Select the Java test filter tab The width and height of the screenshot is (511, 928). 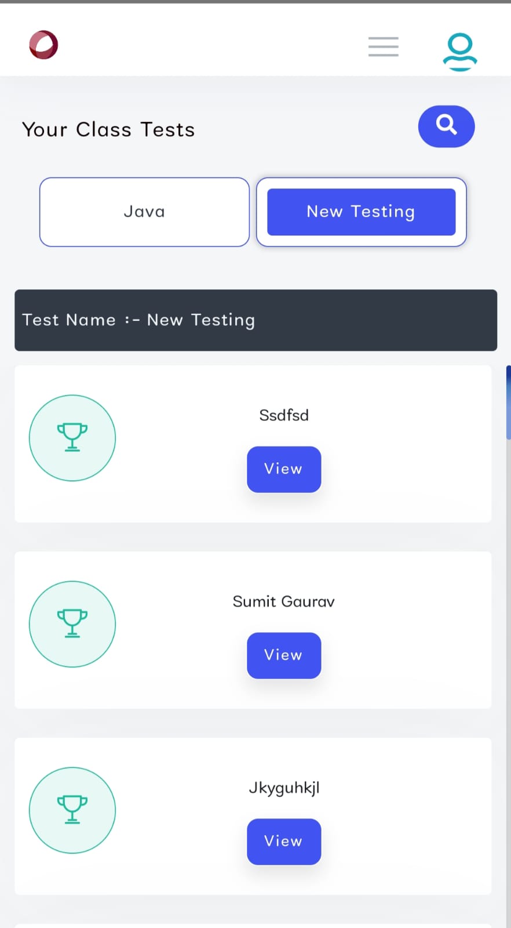coord(144,212)
